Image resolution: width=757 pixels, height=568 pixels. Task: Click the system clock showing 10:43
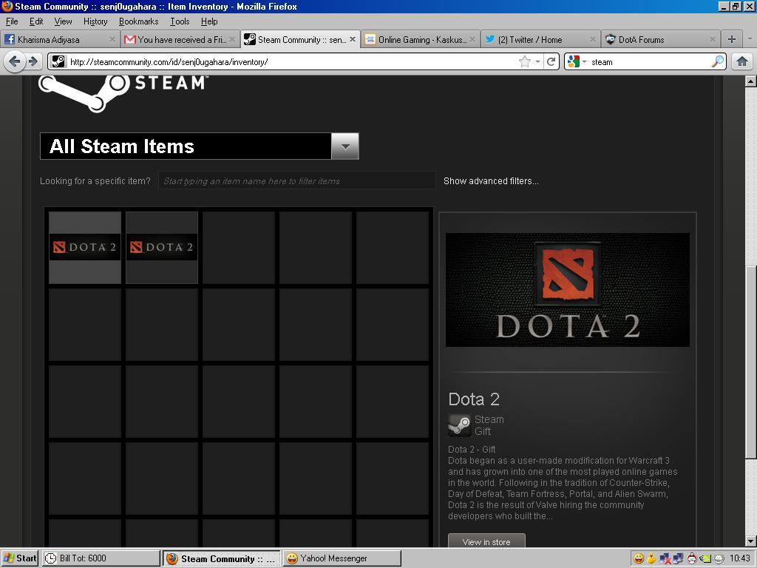739,558
